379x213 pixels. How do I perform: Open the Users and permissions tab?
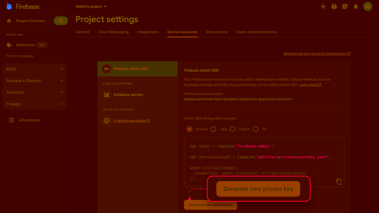coord(256,32)
